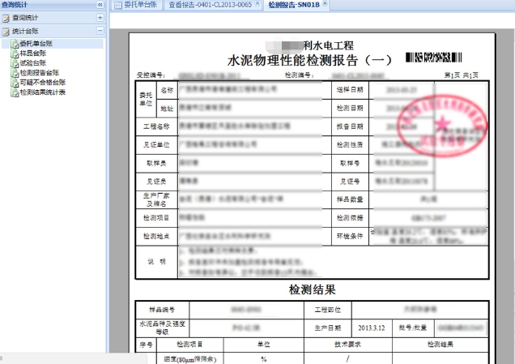Open the 委托单台账 tree item
Screen dimensions: 515x364
pyautogui.click(x=35, y=44)
